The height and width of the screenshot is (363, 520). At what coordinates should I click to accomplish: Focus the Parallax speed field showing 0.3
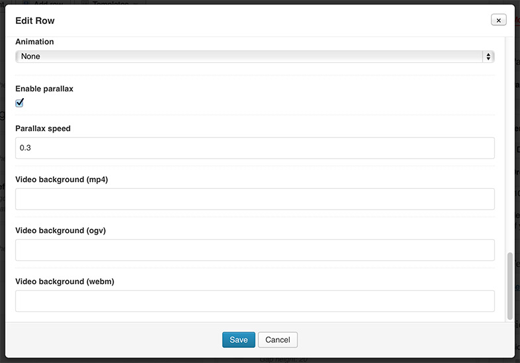(255, 148)
